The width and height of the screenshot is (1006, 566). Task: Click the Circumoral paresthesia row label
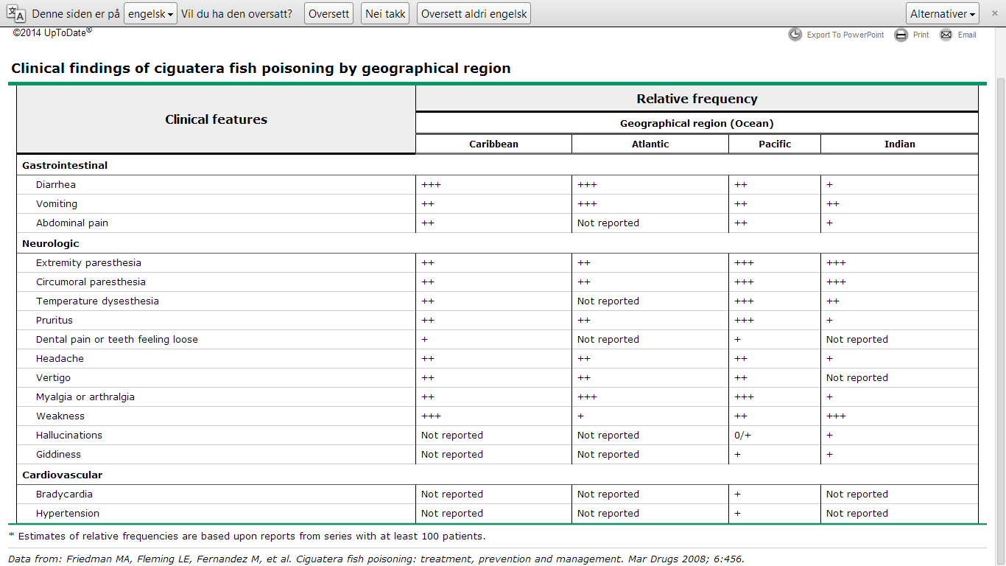coord(91,282)
